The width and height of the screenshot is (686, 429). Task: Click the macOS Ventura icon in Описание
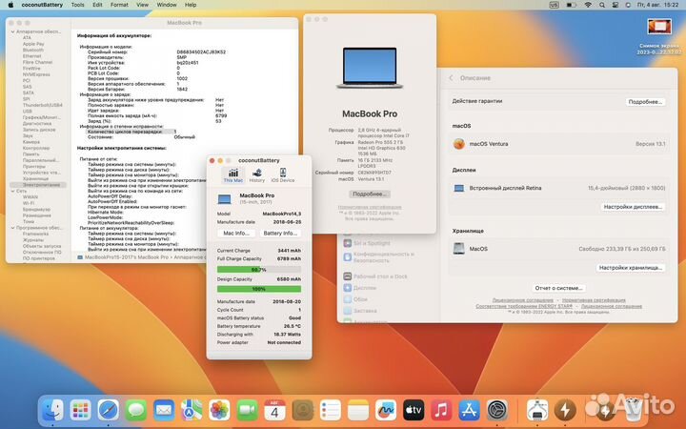[x=458, y=144]
